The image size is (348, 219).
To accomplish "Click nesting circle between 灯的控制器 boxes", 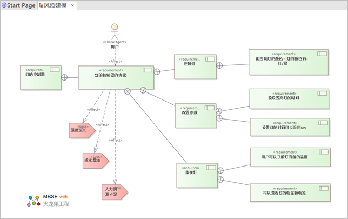I will tap(64, 77).
